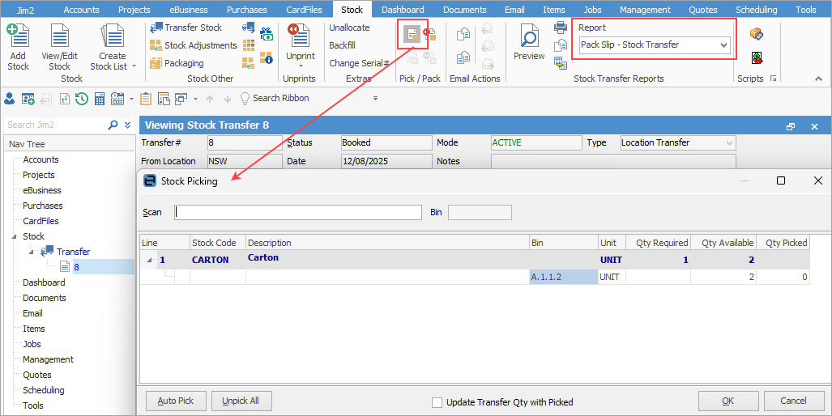The image size is (832, 416).
Task: Collapse the Stock node in Nav Tree
Action: pyautogui.click(x=14, y=237)
